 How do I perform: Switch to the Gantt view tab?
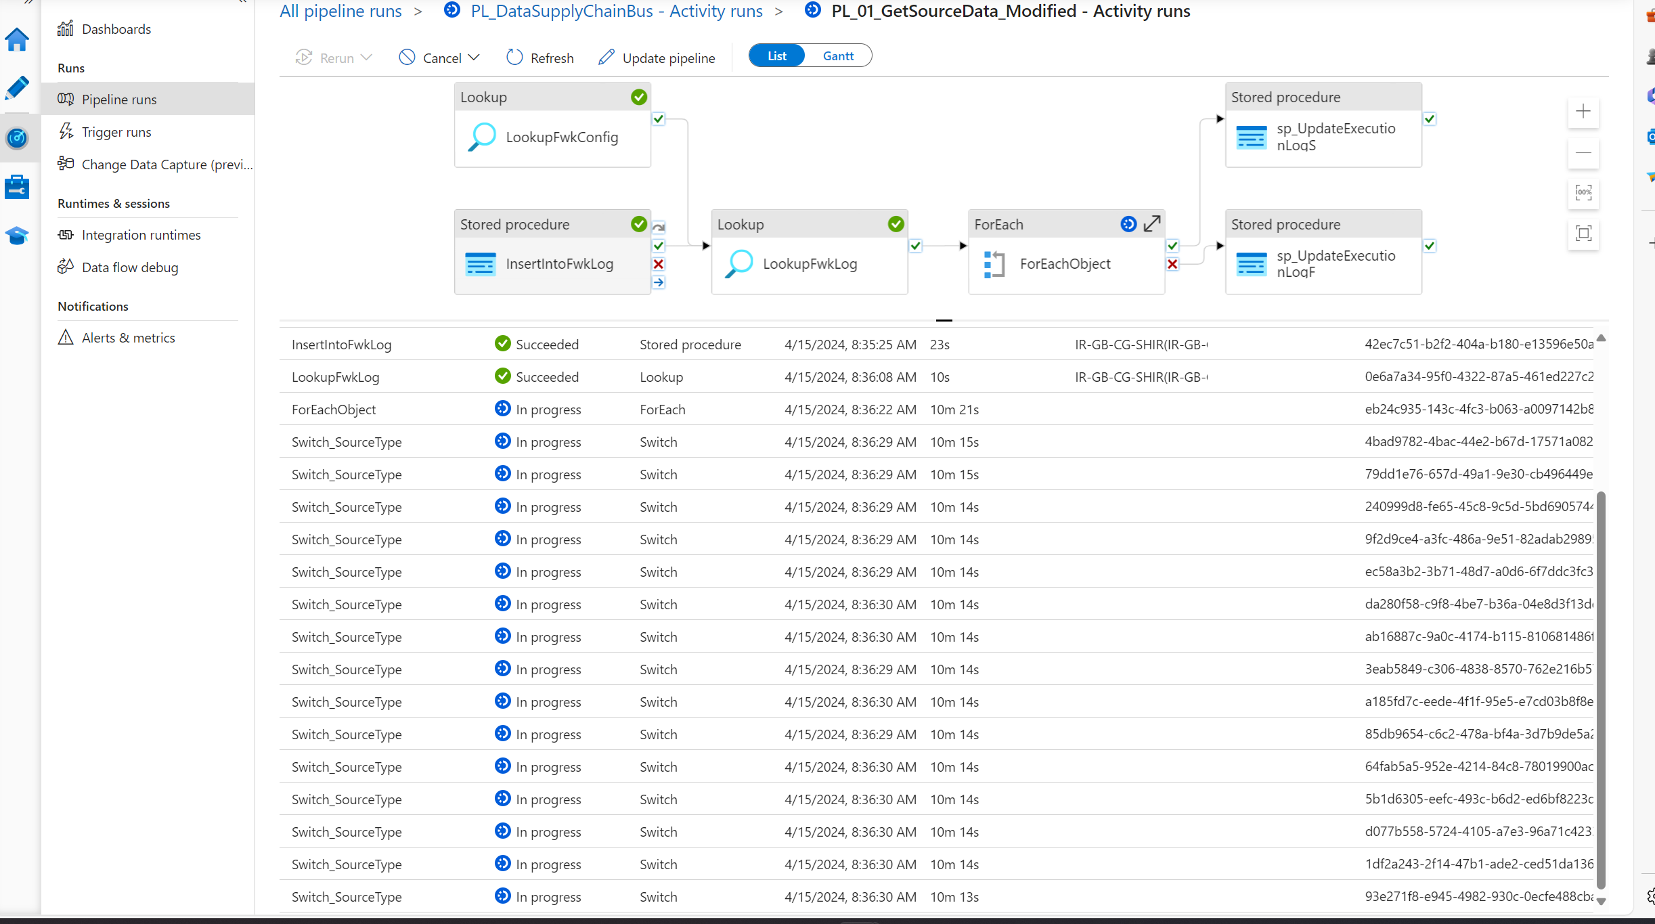tap(837, 56)
